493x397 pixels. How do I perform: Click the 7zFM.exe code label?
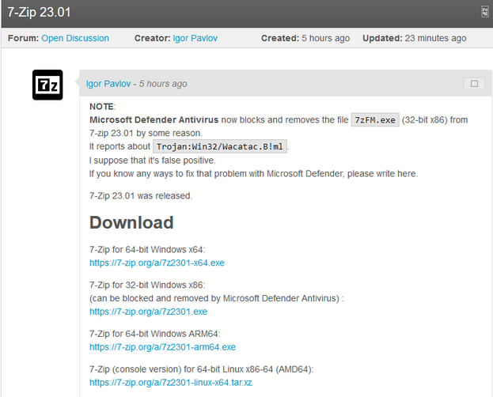coord(375,119)
